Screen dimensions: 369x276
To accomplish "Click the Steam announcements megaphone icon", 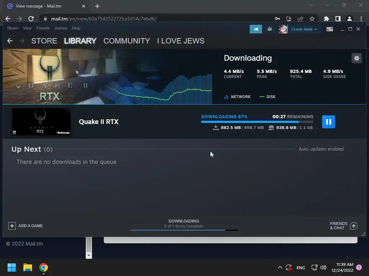I will pyautogui.click(x=255, y=29).
